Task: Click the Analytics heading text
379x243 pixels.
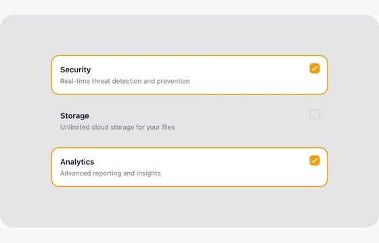Action: (x=77, y=162)
